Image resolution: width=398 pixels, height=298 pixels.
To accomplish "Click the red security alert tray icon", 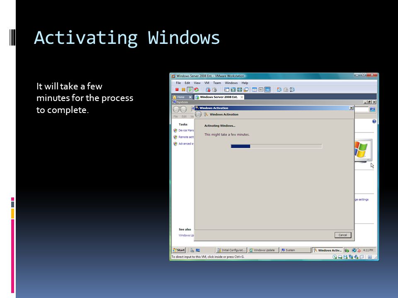I will click(x=359, y=250).
